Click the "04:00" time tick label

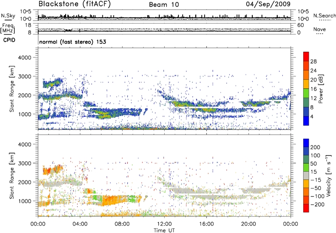click(80, 224)
